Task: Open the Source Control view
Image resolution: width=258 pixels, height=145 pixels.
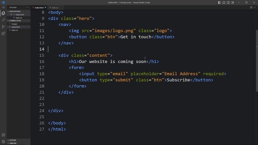Action: 3,27
